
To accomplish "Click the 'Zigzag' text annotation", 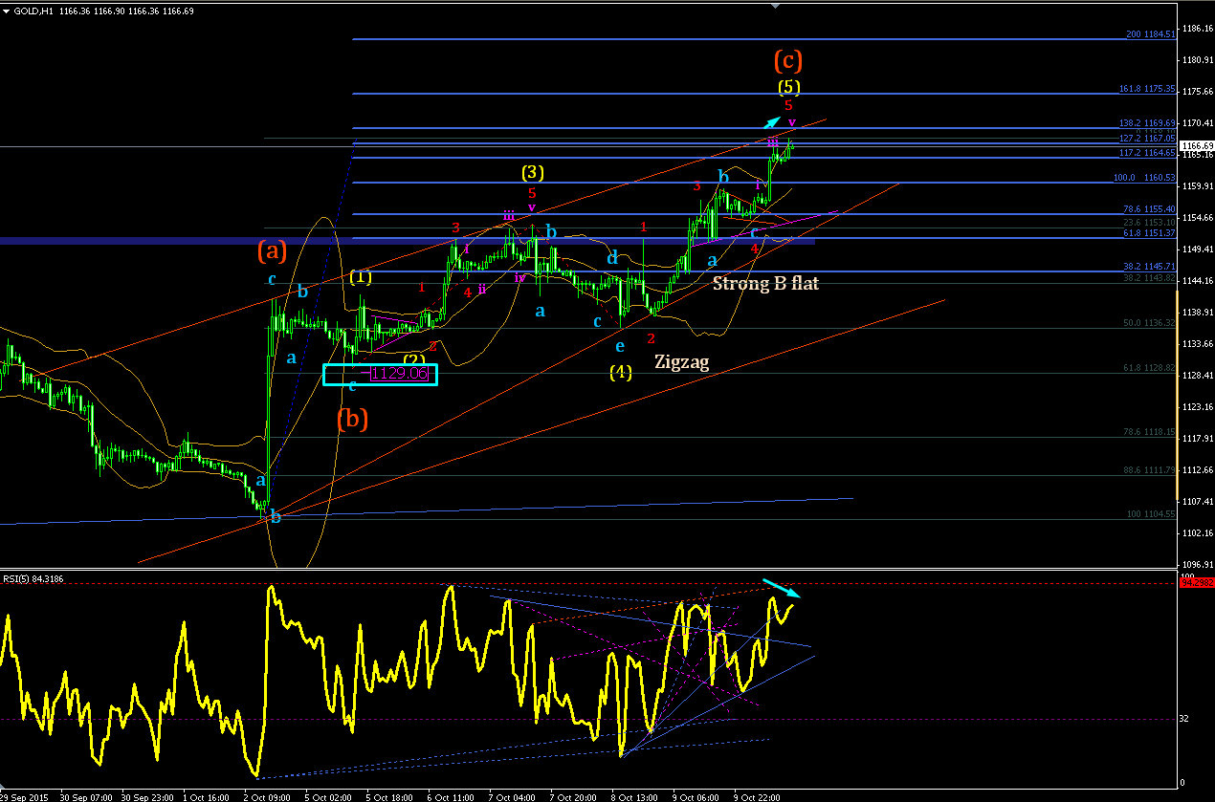I will point(682,361).
